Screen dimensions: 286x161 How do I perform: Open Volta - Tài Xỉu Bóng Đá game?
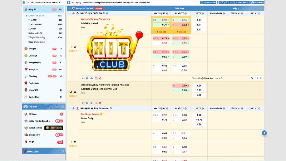tap(44, 121)
